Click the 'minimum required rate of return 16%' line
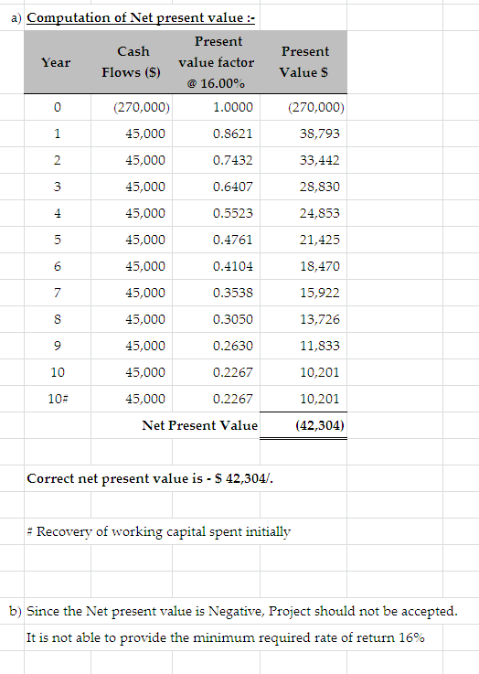The height and width of the screenshot is (674, 479). [x=226, y=637]
